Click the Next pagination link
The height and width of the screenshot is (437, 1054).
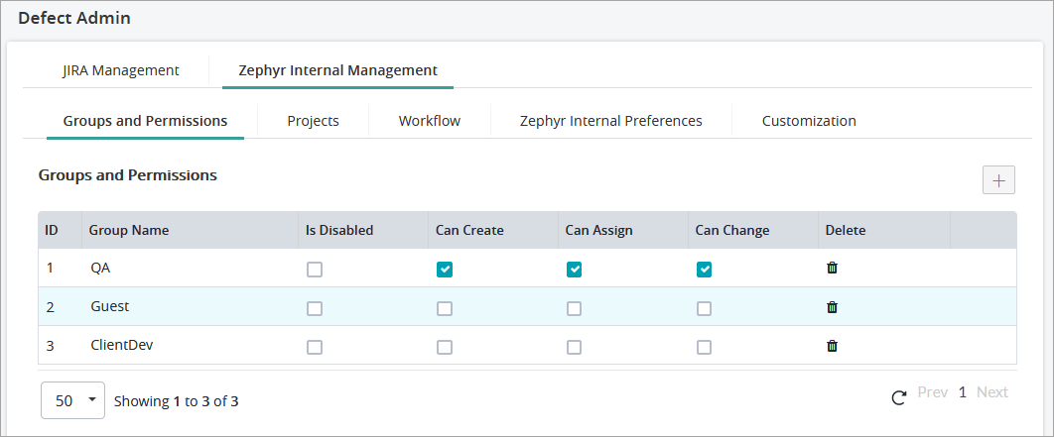(991, 392)
